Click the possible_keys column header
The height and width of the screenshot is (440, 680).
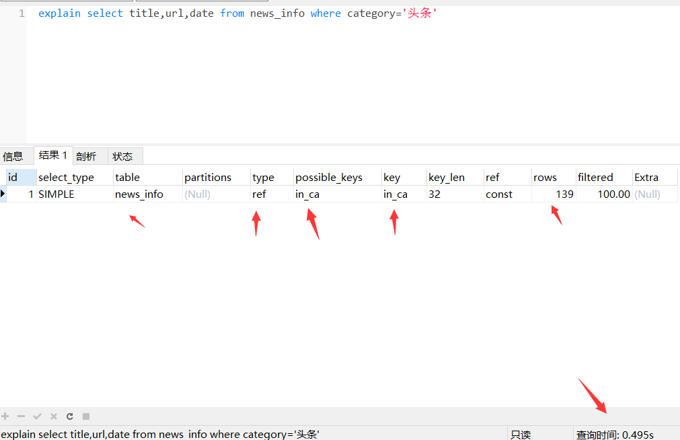coord(338,177)
